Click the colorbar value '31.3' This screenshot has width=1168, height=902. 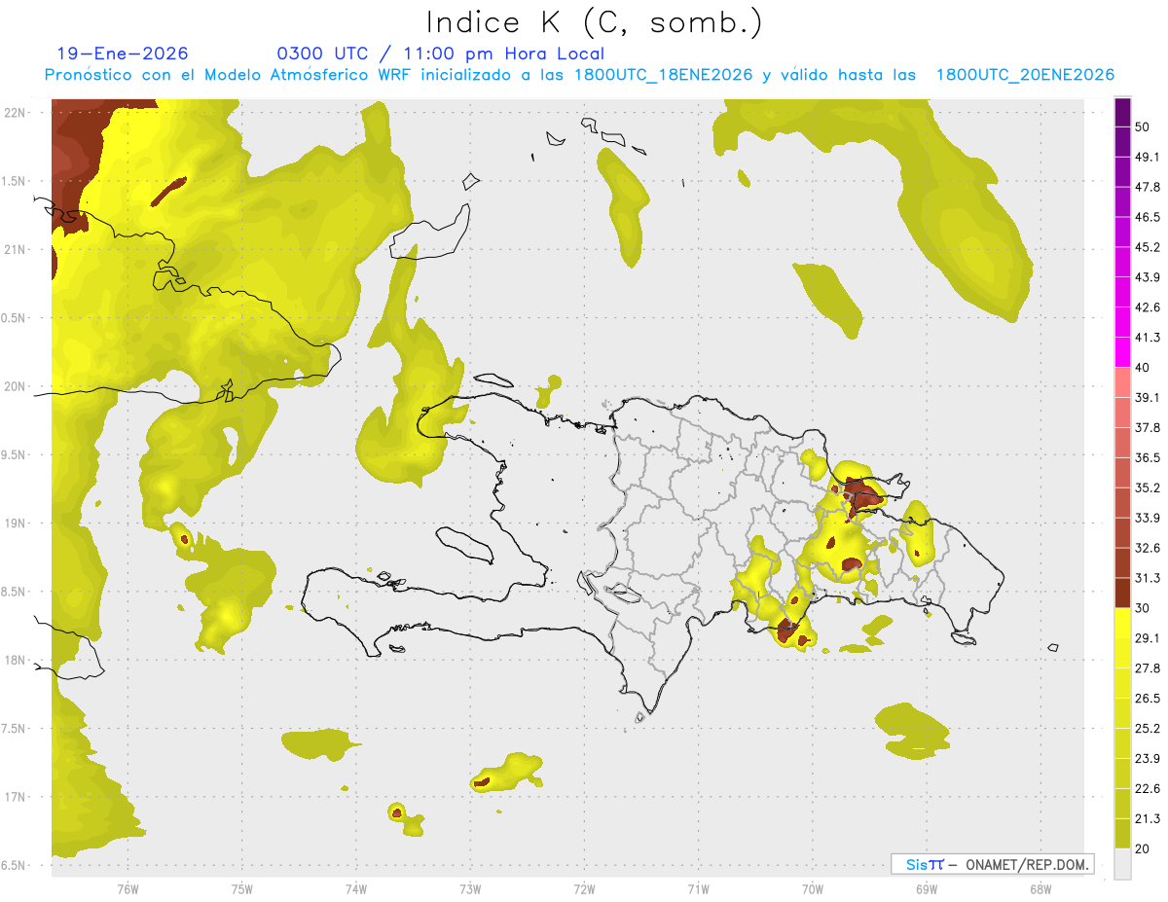[x=1148, y=578]
